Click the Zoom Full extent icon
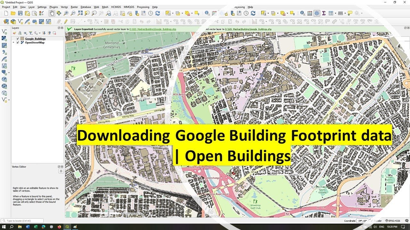The height and width of the screenshot is (230, 410). pyautogui.click(x=80, y=13)
